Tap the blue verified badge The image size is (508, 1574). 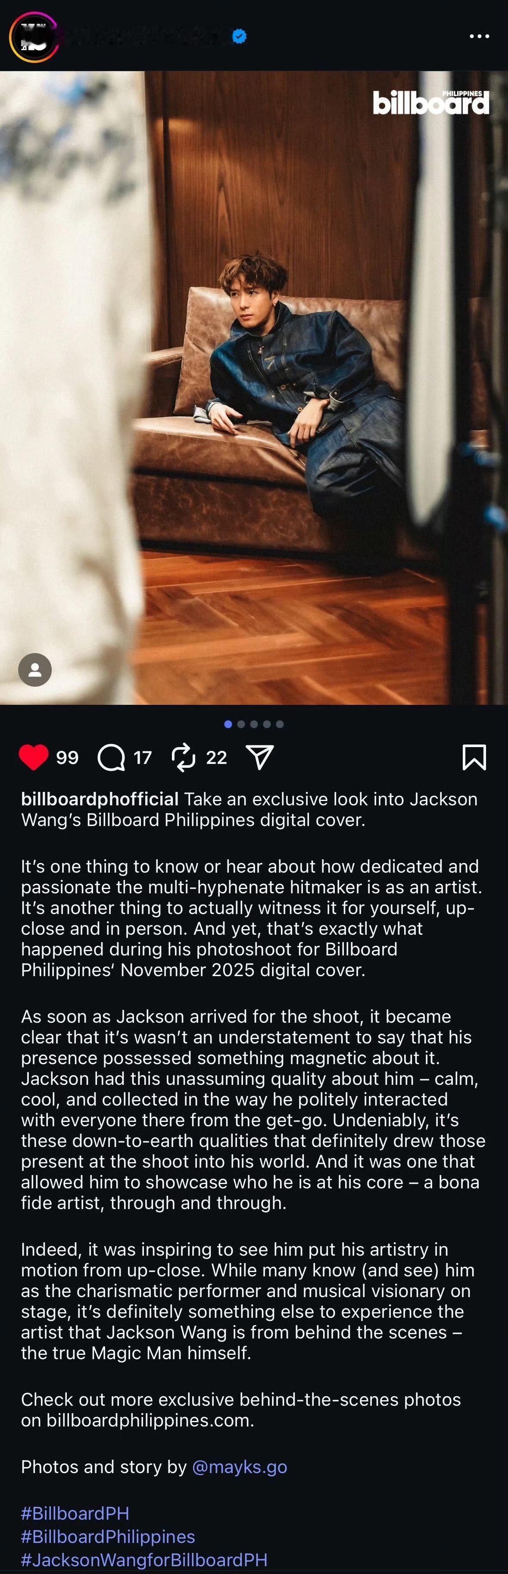pyautogui.click(x=239, y=37)
